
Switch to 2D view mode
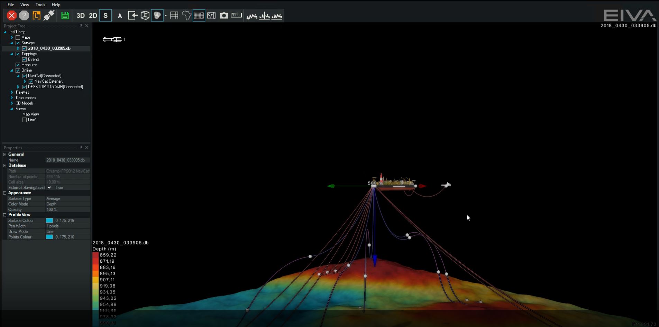pyautogui.click(x=93, y=16)
